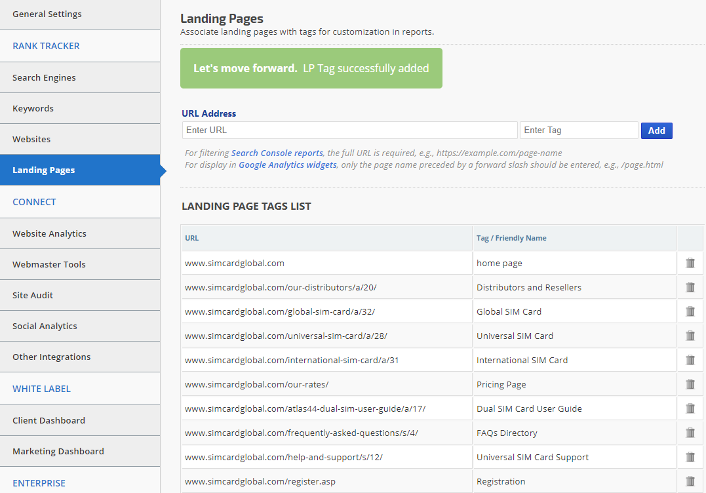Focus the Enter URL input field
Viewport: 706px width, 493px height.
tap(349, 130)
